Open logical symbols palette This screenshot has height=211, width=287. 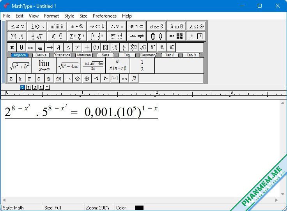tap(117, 26)
